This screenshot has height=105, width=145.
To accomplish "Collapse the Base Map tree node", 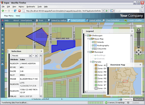I will tap(88, 39).
